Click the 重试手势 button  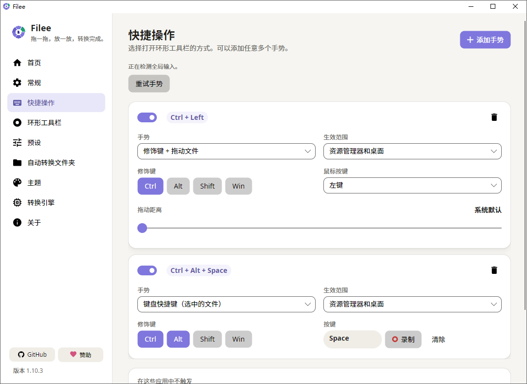(x=149, y=83)
